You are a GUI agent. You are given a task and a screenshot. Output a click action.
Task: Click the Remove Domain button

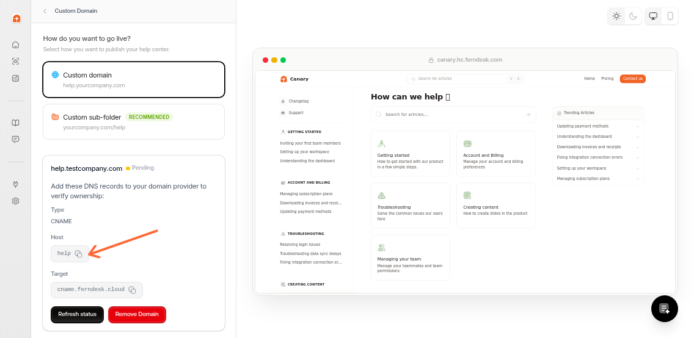137,314
